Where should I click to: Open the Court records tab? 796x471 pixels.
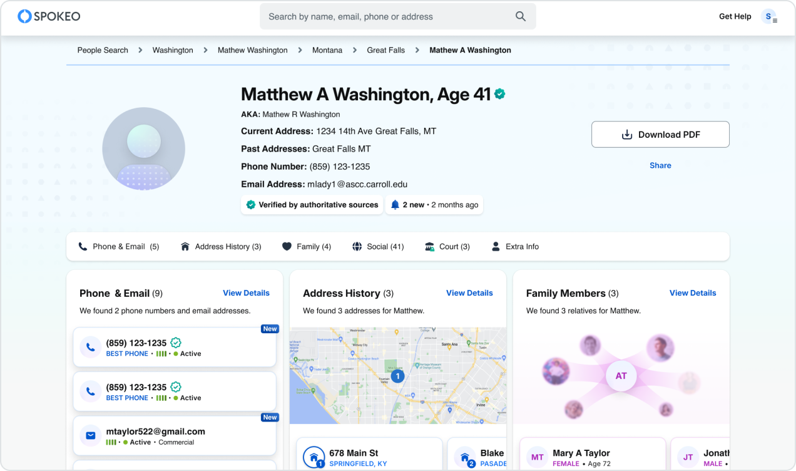point(447,247)
